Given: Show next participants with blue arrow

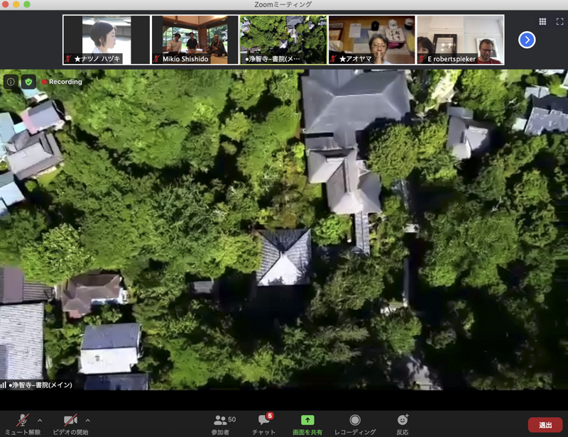Looking at the screenshot, I should click(x=526, y=40).
